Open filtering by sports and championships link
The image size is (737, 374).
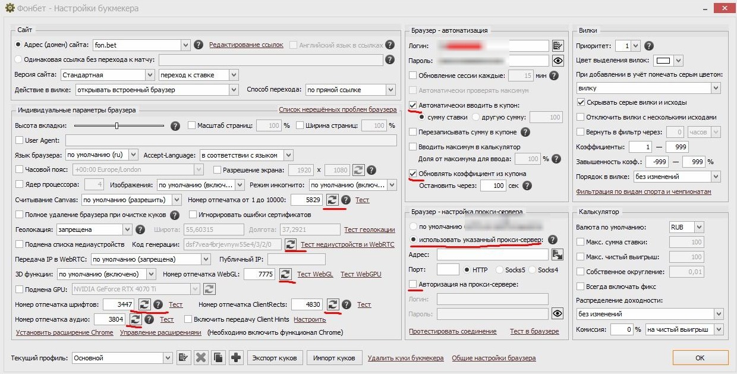tap(644, 191)
